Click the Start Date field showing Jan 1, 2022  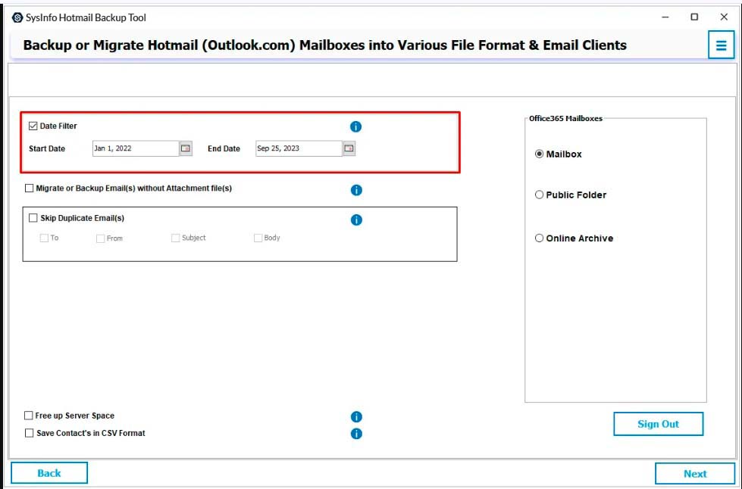click(x=136, y=148)
